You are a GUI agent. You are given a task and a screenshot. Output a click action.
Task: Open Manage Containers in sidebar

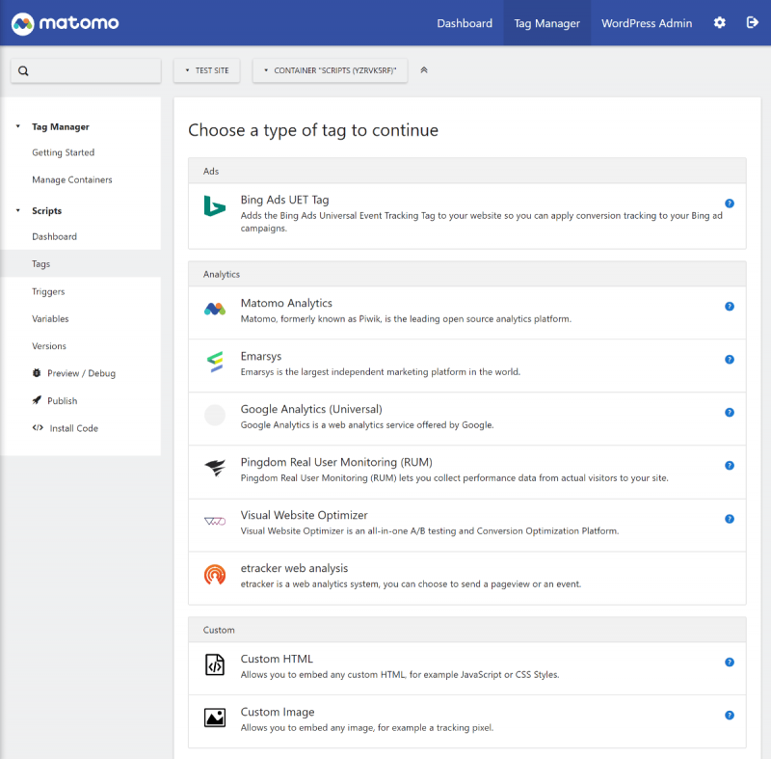click(72, 179)
